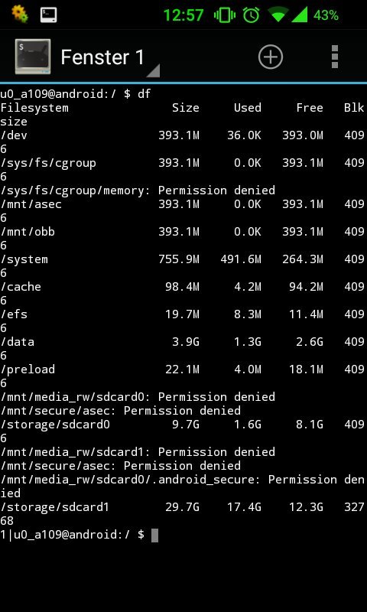
Task: Tap the terminal notification icon in status bar
Action: click(x=49, y=15)
